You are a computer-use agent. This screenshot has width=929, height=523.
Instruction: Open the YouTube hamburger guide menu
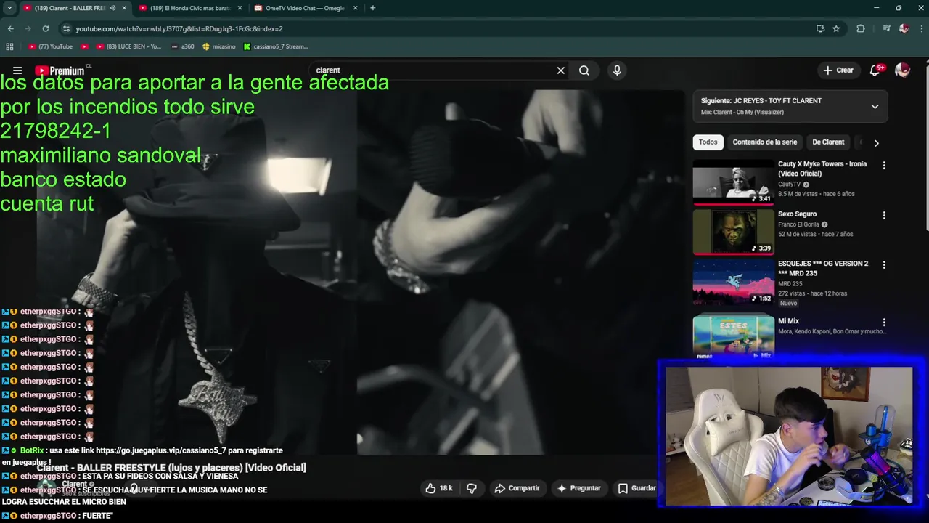point(17,70)
